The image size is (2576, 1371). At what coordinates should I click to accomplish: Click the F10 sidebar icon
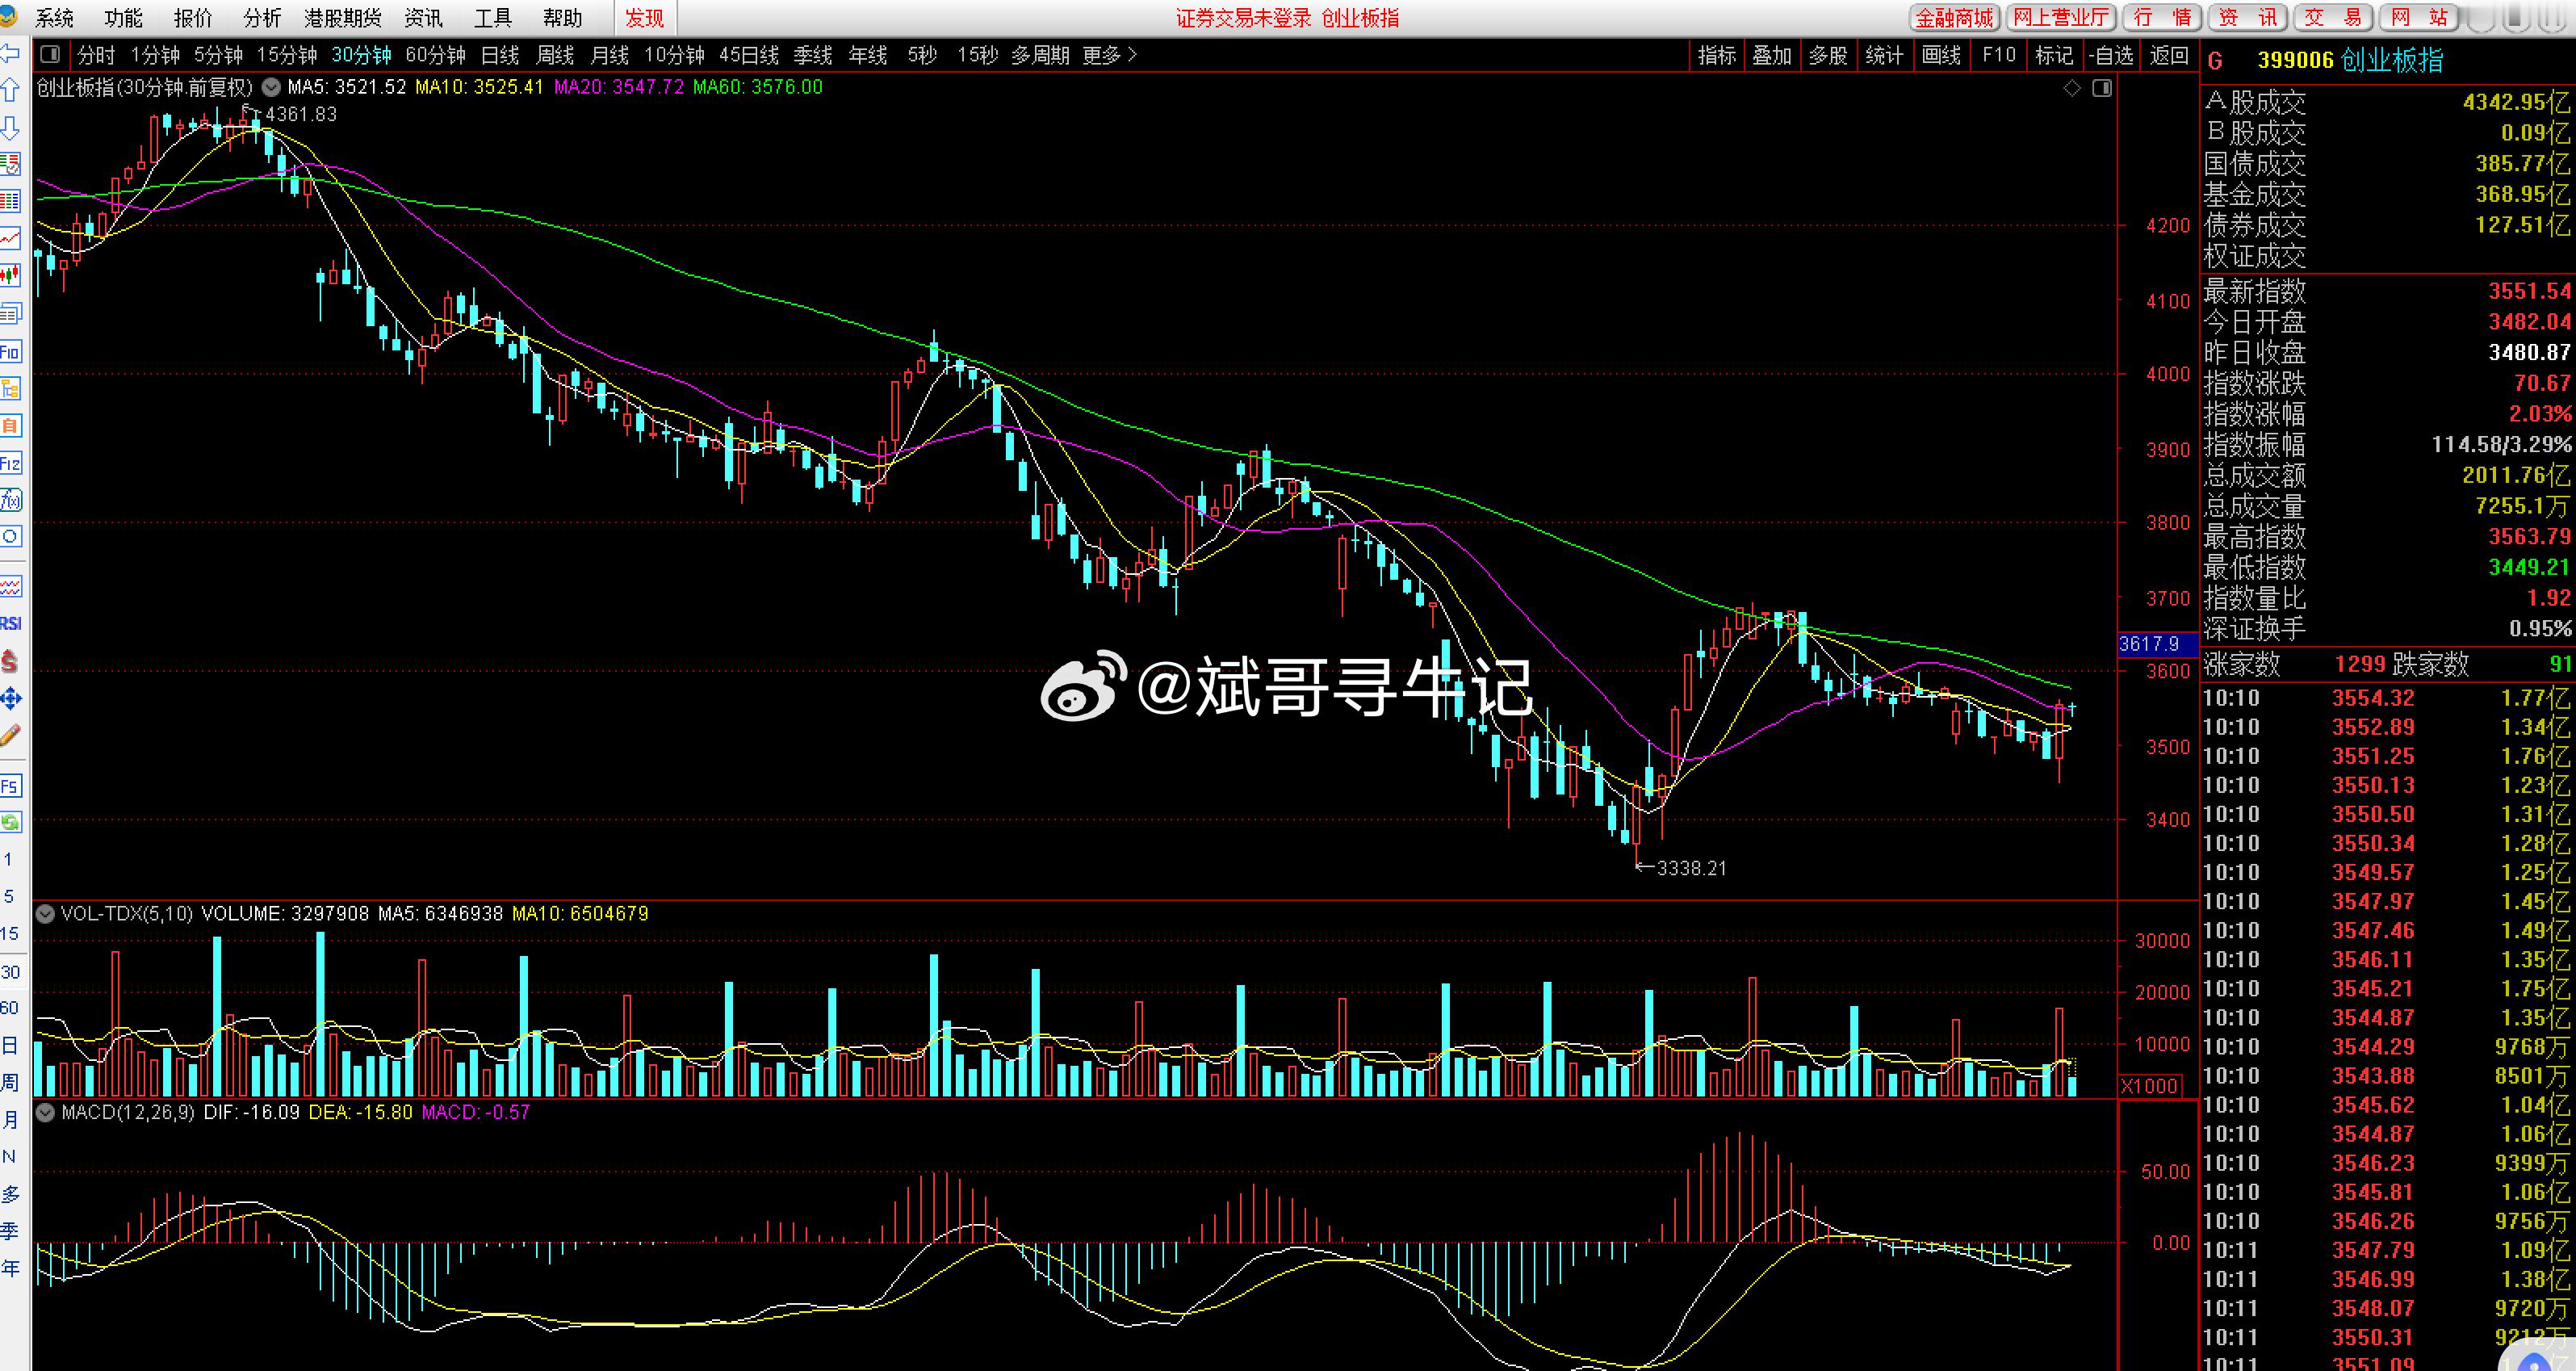tap(10, 352)
